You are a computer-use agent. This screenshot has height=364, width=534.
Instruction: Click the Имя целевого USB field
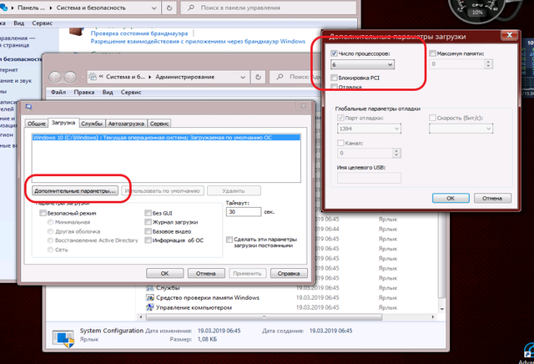click(369, 178)
